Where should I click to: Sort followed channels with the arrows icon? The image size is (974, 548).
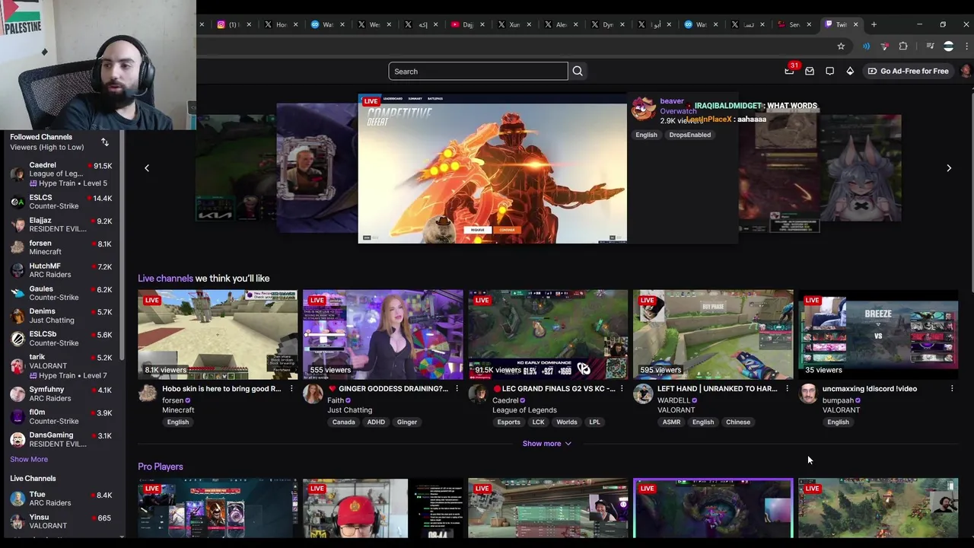(x=105, y=142)
